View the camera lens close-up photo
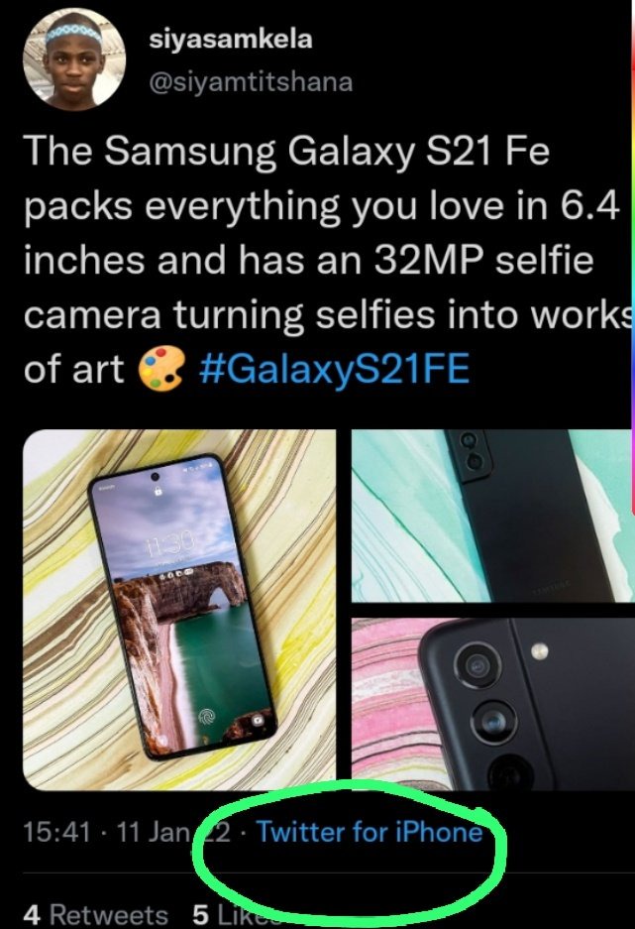Screen dimensions: 635x929 pyautogui.click(x=493, y=704)
